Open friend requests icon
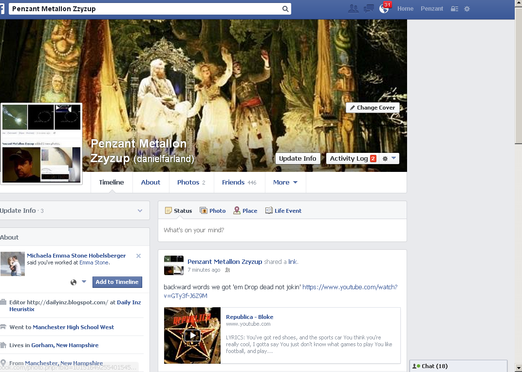The height and width of the screenshot is (372, 522). [353, 9]
